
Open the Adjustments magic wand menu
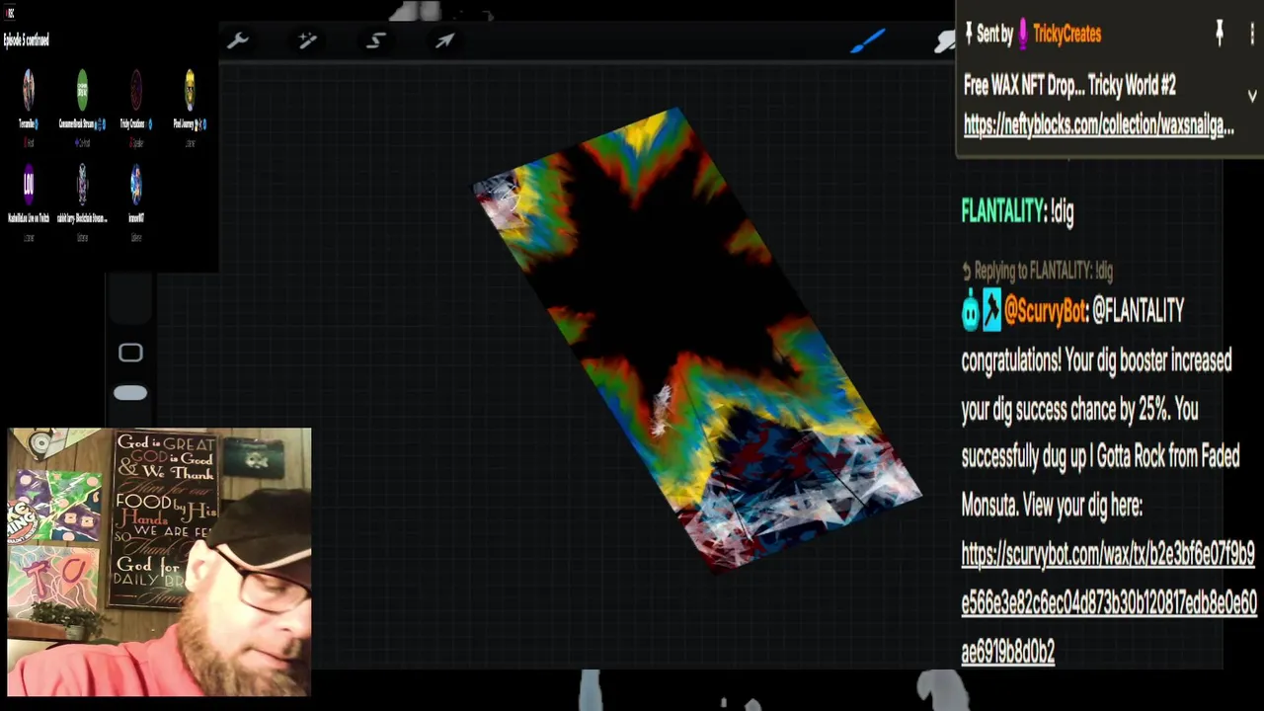point(307,40)
